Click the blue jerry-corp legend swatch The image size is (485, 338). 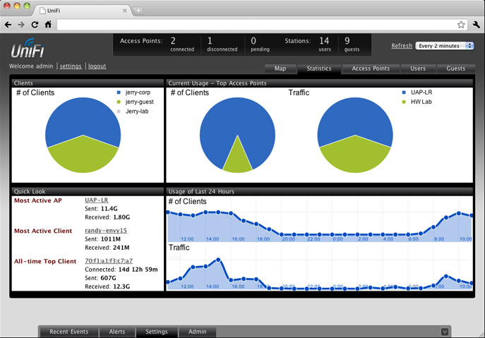119,92
